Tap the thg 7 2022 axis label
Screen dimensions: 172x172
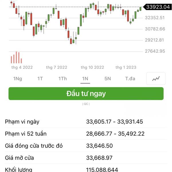coord(56,67)
